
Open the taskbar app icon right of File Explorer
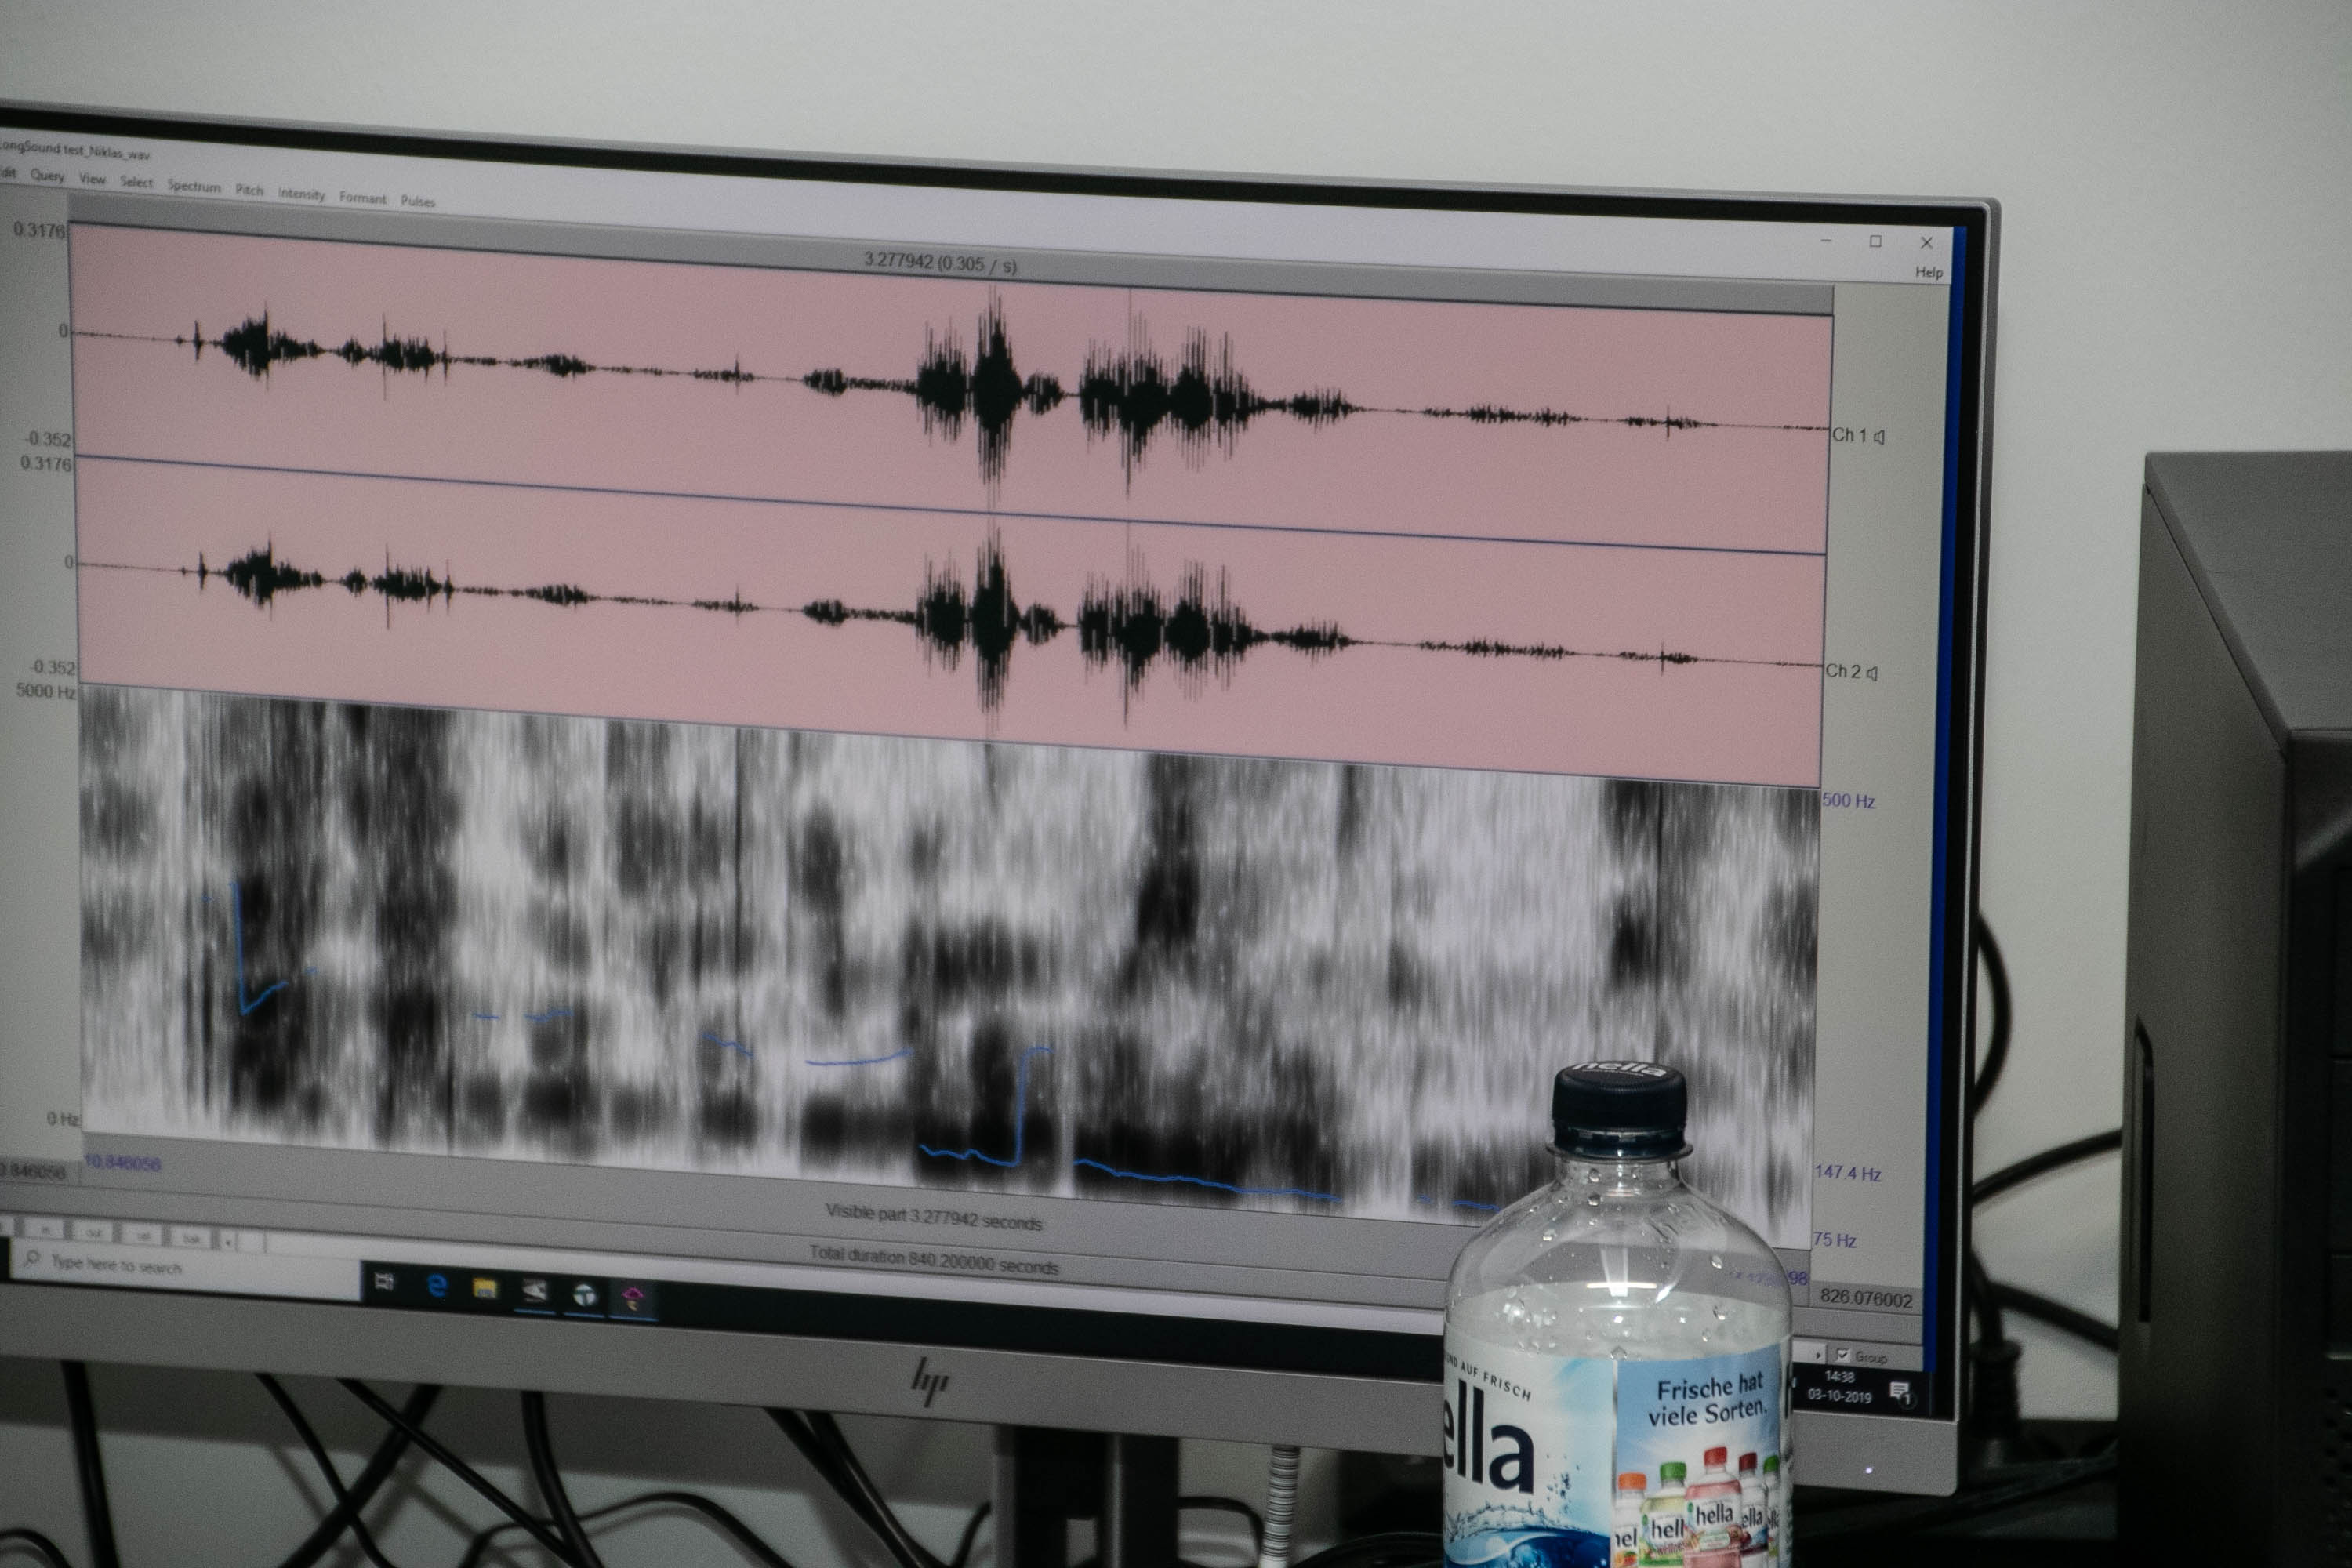coord(535,1291)
